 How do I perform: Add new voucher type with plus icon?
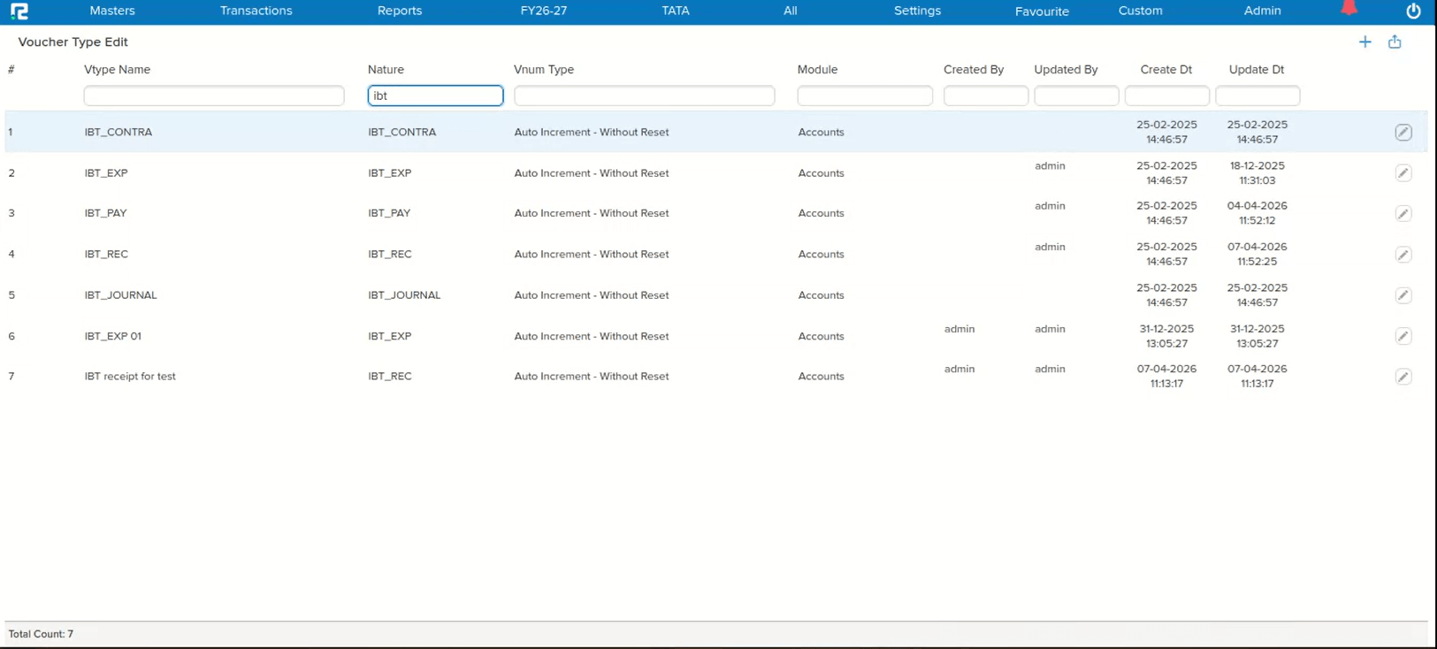1364,42
